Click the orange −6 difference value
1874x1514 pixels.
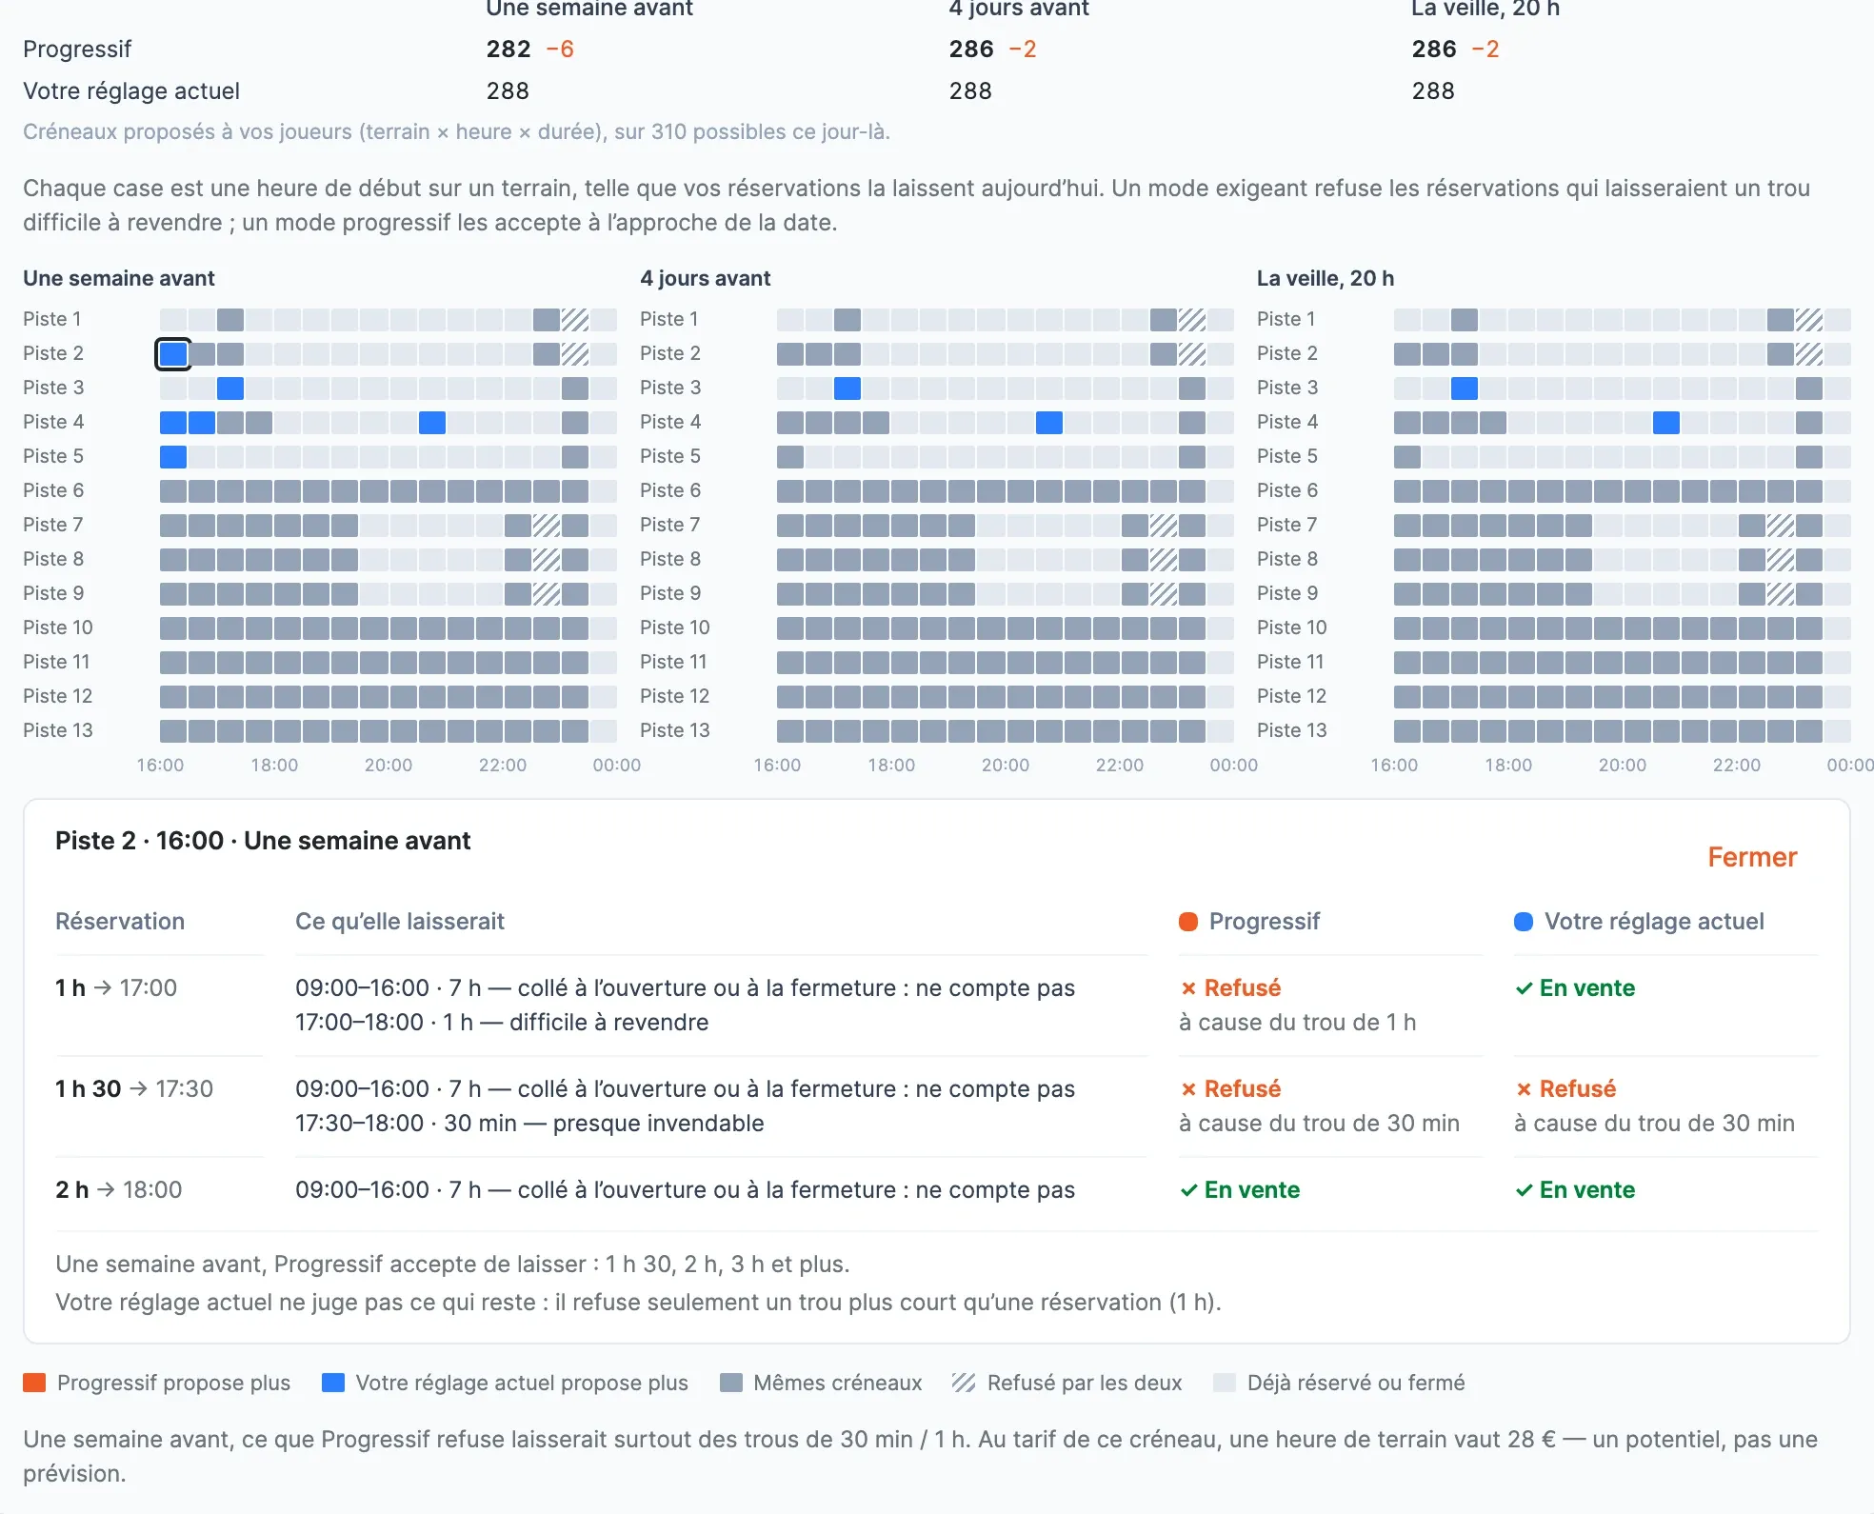[x=560, y=50]
